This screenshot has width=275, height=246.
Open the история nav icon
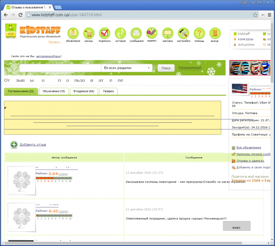coord(120,33)
